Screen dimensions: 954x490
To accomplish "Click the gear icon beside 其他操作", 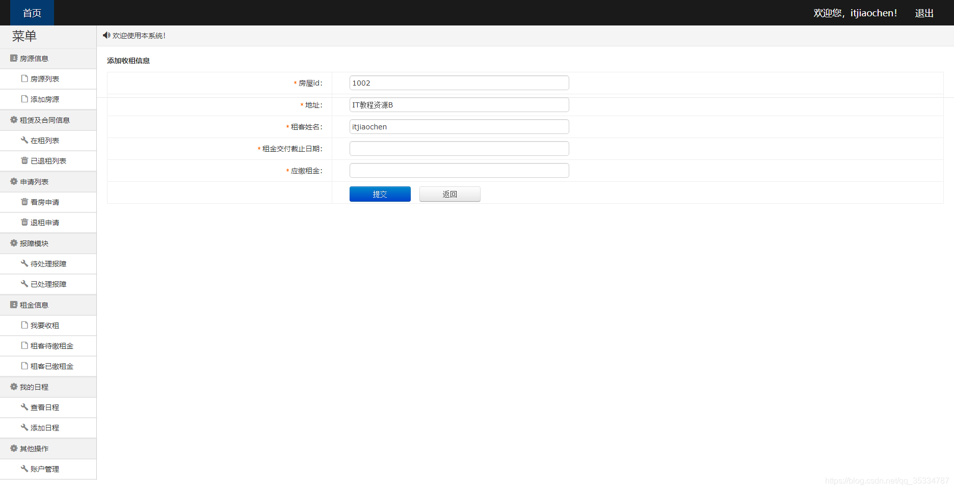I will (x=14, y=448).
